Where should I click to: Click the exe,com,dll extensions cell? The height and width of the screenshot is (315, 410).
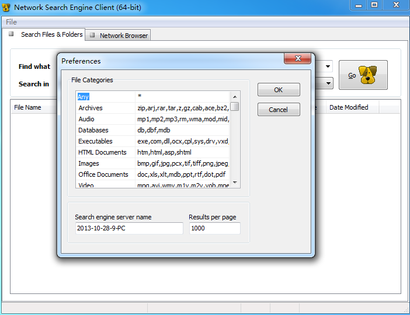click(182, 141)
